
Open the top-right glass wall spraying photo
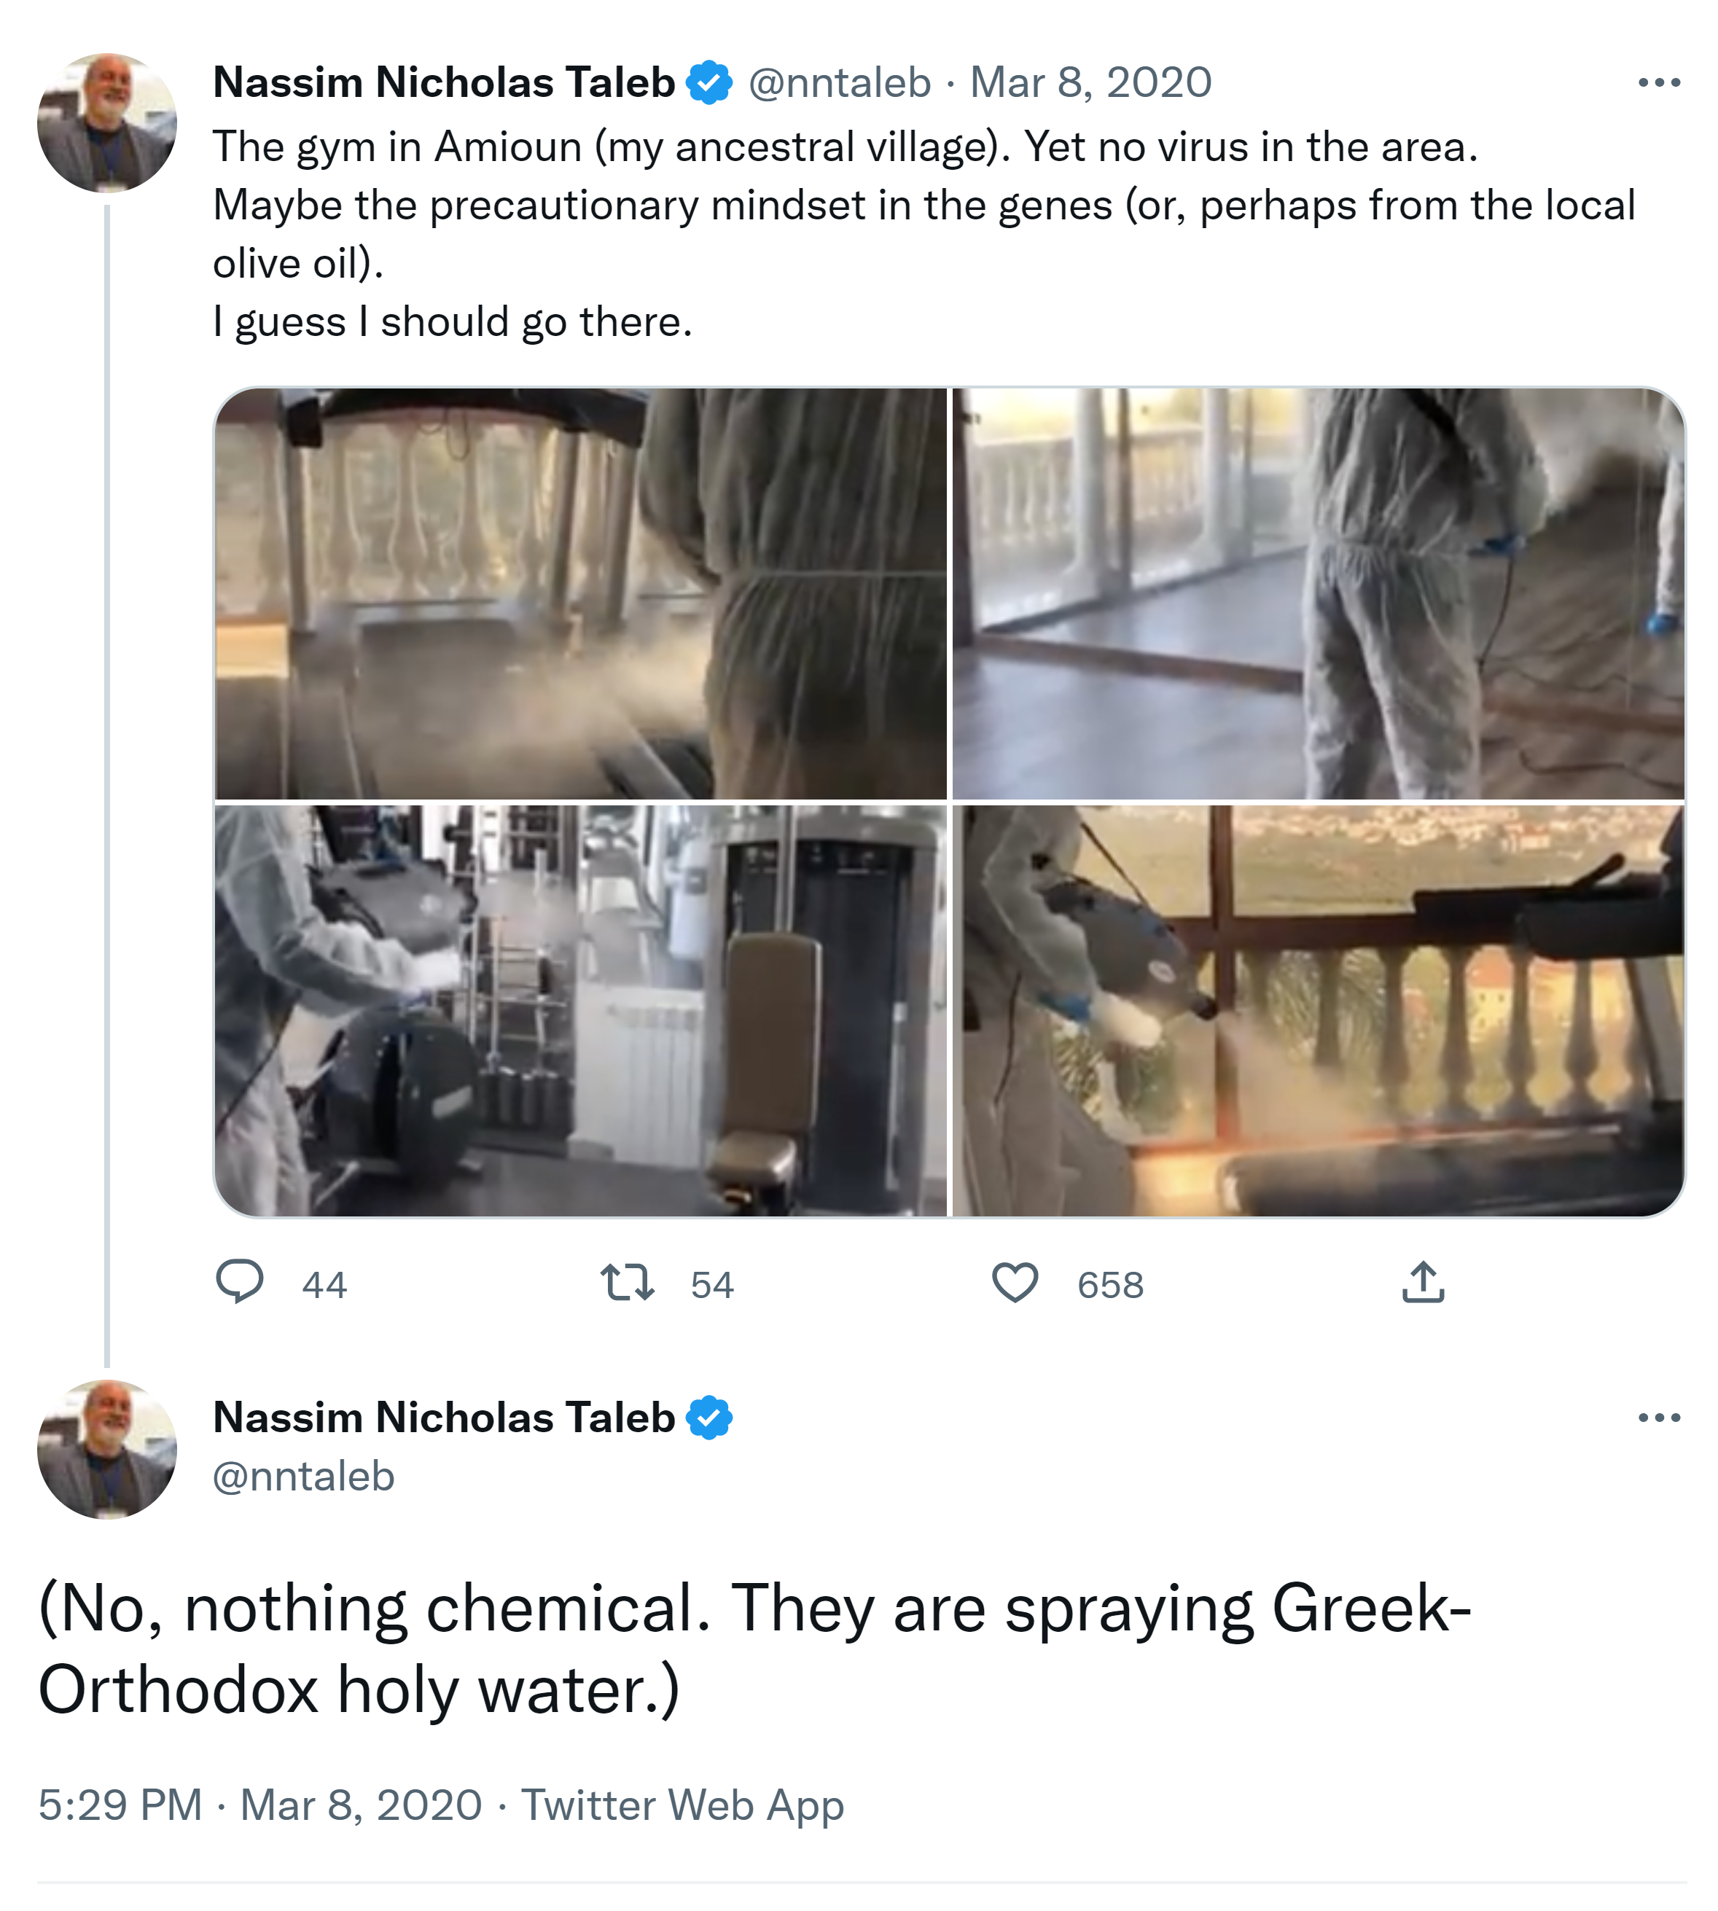pyautogui.click(x=1318, y=593)
